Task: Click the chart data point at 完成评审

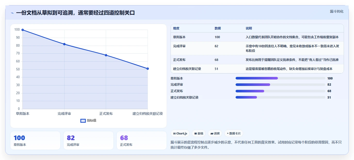Action: point(64,44)
